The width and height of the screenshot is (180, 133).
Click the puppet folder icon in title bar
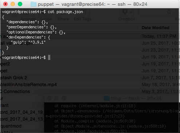(x=34, y=4)
